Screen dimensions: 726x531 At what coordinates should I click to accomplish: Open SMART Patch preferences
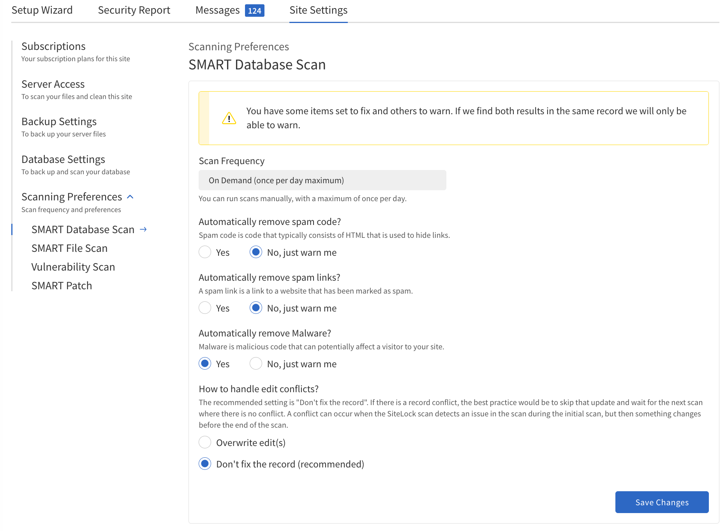pyautogui.click(x=62, y=285)
